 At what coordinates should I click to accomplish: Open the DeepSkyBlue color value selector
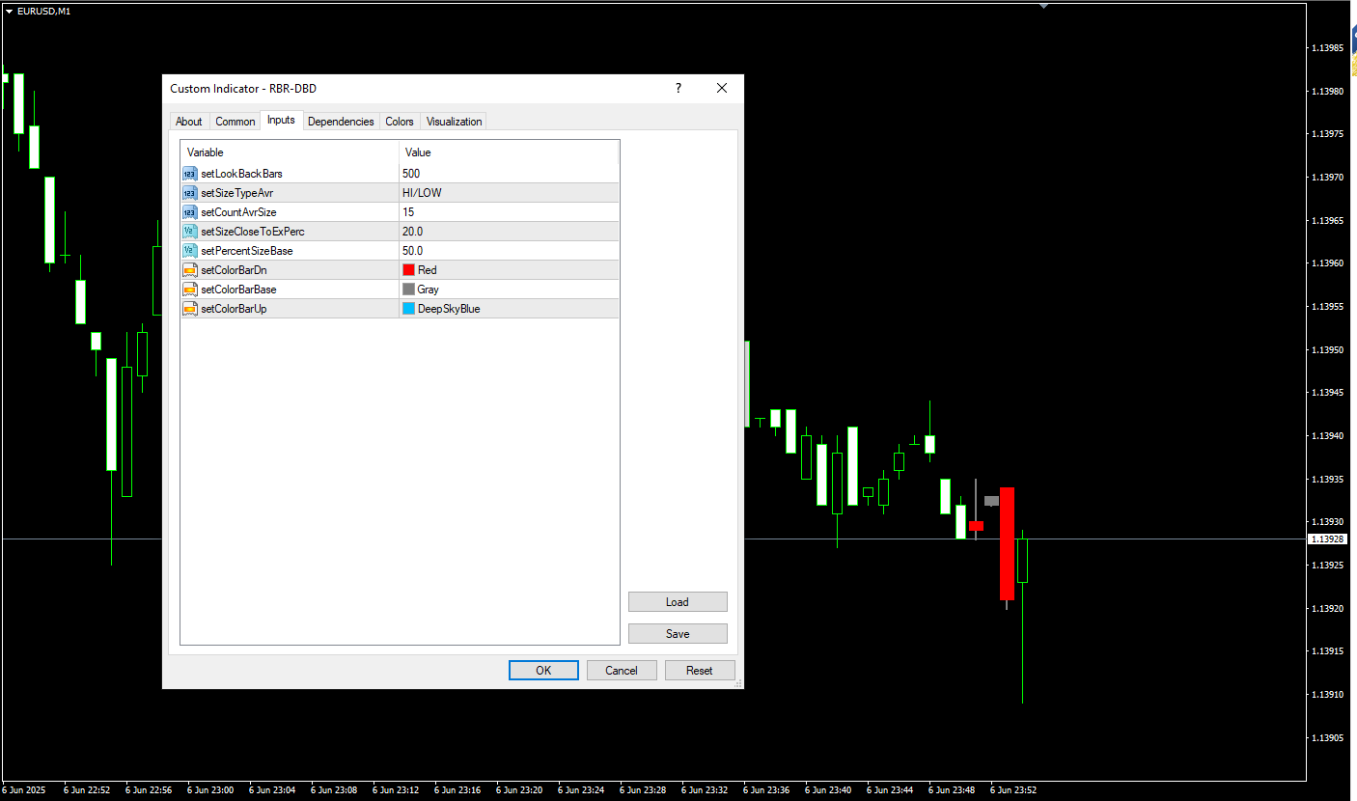click(509, 309)
